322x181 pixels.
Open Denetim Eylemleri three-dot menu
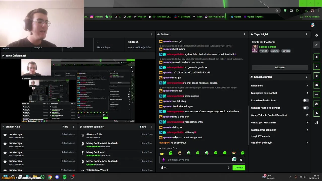pyautogui.click(x=151, y=127)
